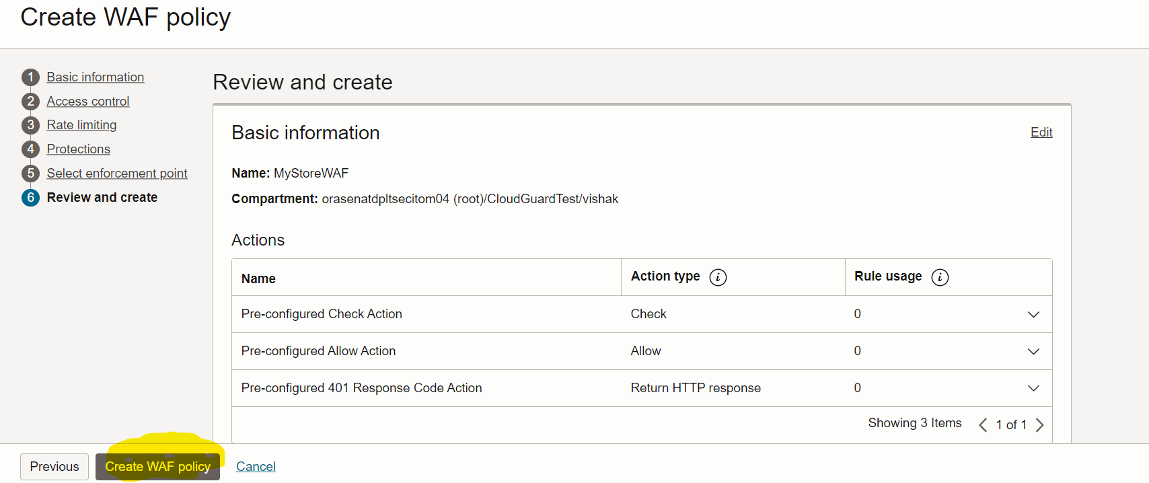
Task: Click the Previous button
Action: (x=54, y=467)
